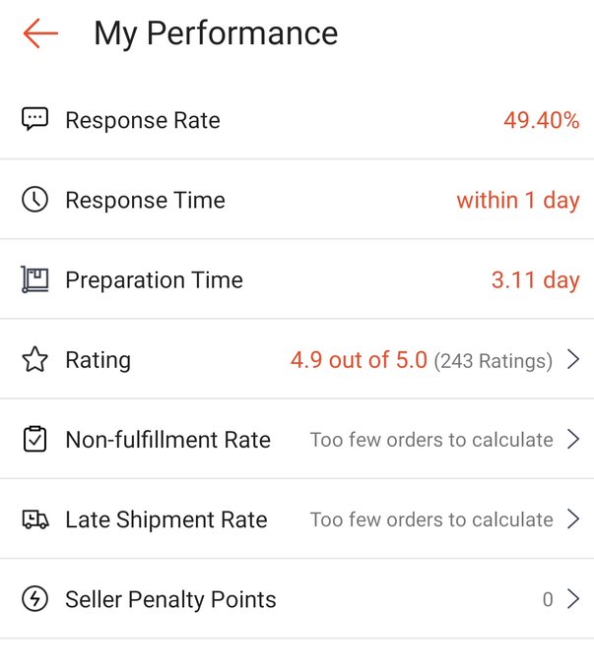Screen dimensions: 594x669
Task: Click the My Performance page title
Action: [216, 33]
